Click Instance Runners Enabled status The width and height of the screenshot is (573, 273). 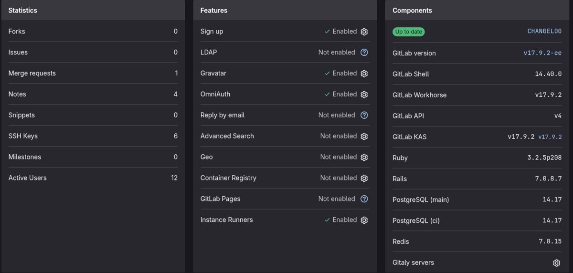click(x=340, y=220)
